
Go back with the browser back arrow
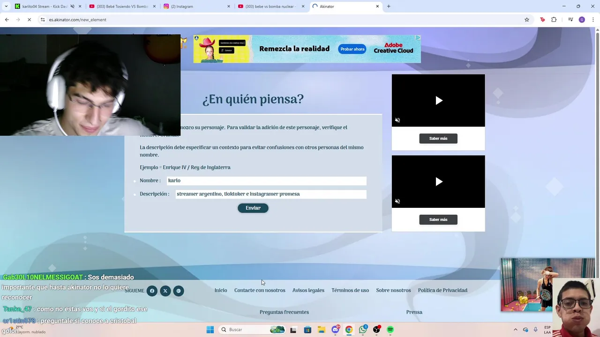coord(7,20)
